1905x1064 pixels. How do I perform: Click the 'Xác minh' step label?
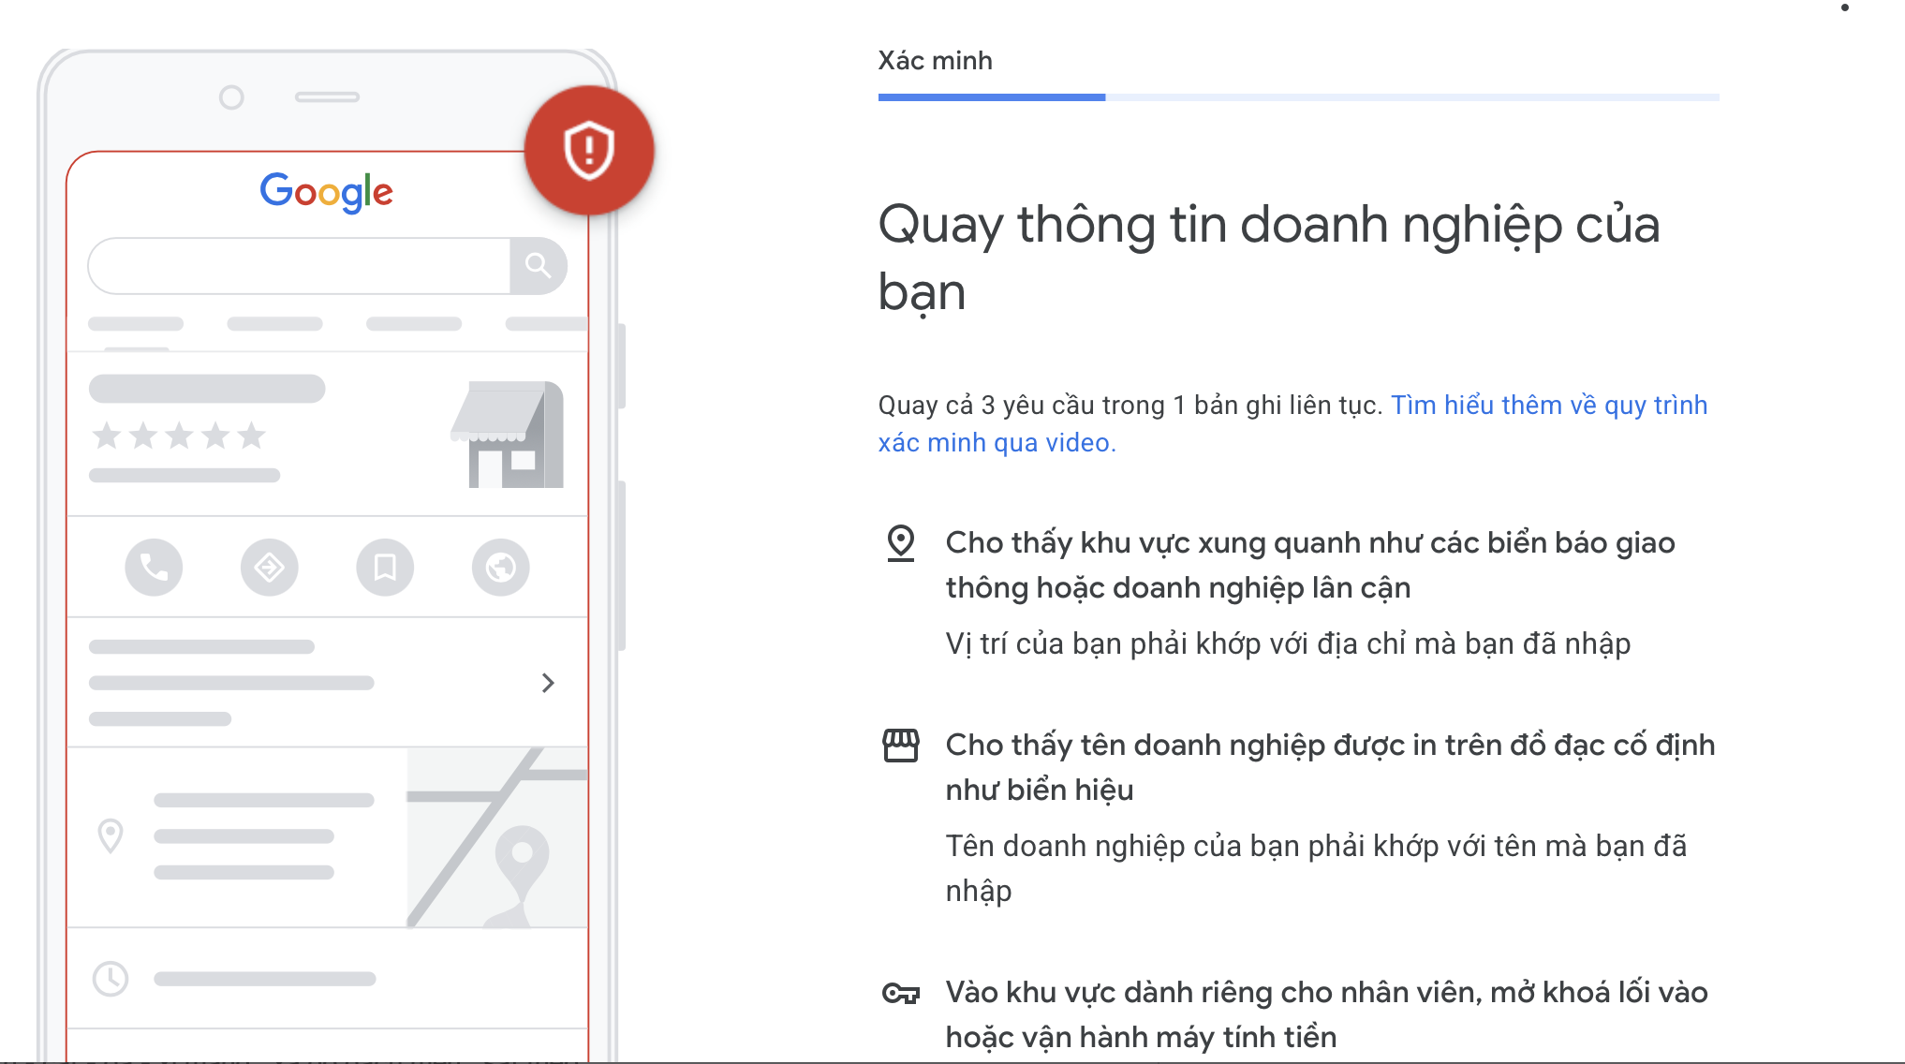point(935,61)
